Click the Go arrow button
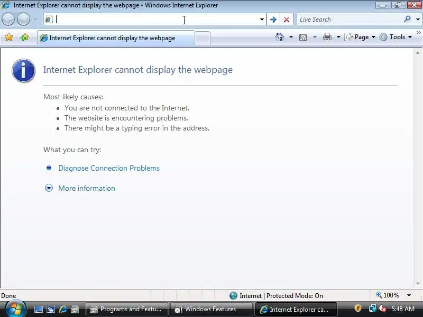 coord(273,20)
